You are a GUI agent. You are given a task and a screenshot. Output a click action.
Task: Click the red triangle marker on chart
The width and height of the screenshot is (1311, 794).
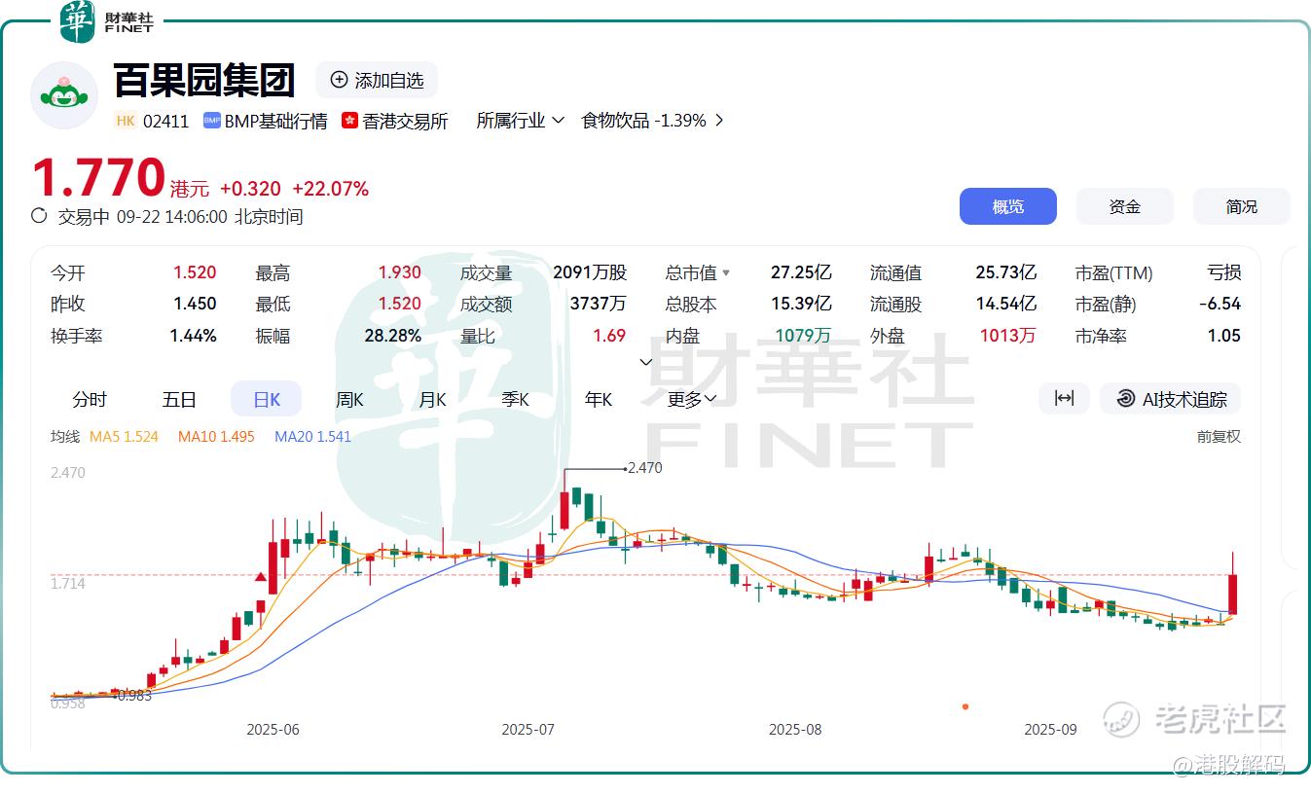click(261, 577)
